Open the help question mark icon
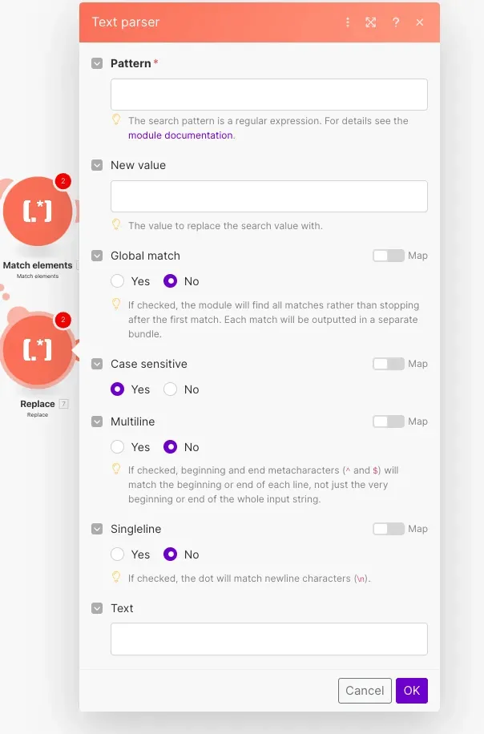 (396, 22)
